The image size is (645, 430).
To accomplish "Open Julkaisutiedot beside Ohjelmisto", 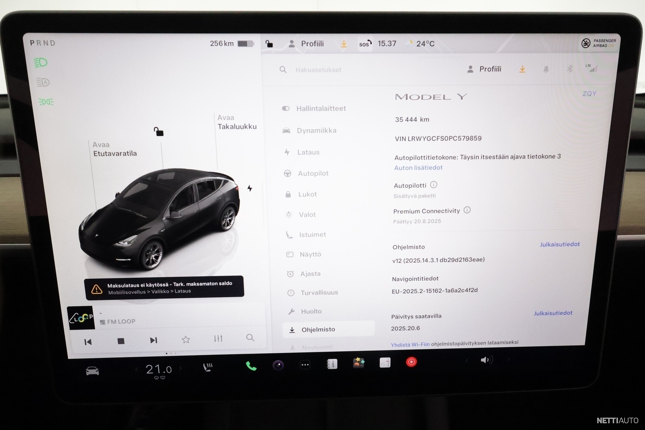I will point(560,244).
